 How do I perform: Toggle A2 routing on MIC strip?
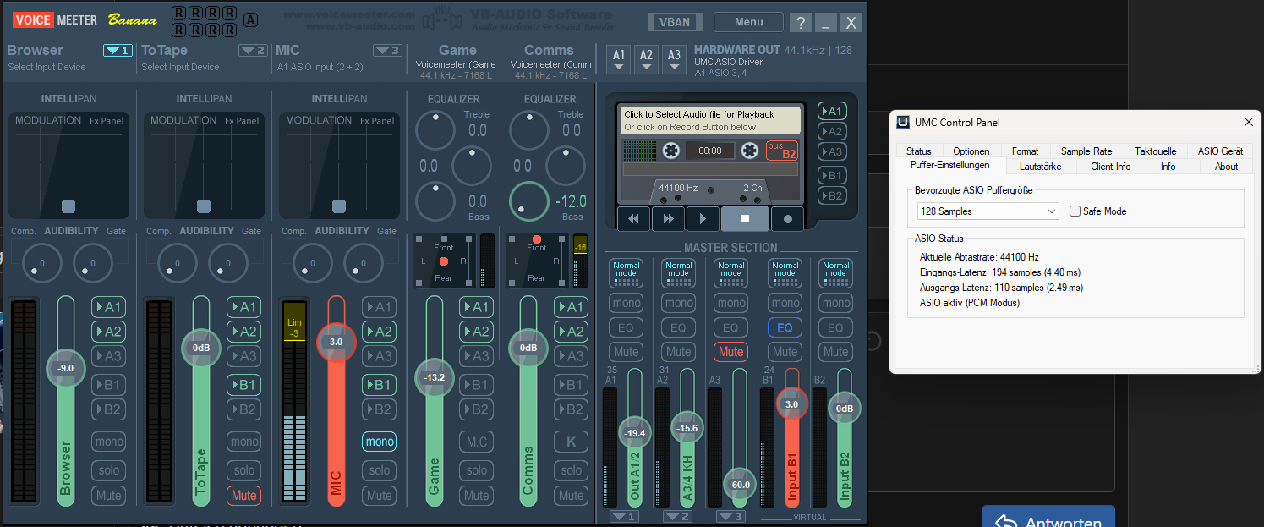tap(380, 332)
